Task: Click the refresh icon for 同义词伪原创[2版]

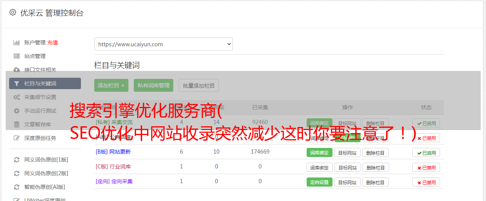Action: [x=17, y=173]
